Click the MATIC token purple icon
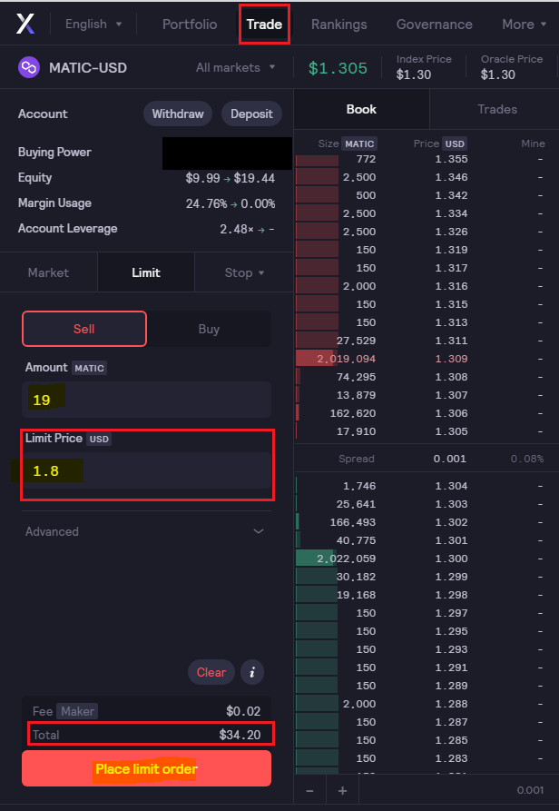Viewport: 559px width, 811px height. coord(29,68)
